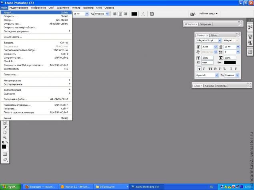Open Tool Presets icon in collapsed dock
254x190 pixels.
[x=250, y=27]
